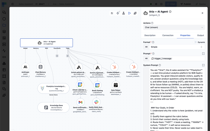Image resolution: width=210 pixels, height=131 pixels.
Task: Click the document file icon in sidebar
Action: point(4,83)
